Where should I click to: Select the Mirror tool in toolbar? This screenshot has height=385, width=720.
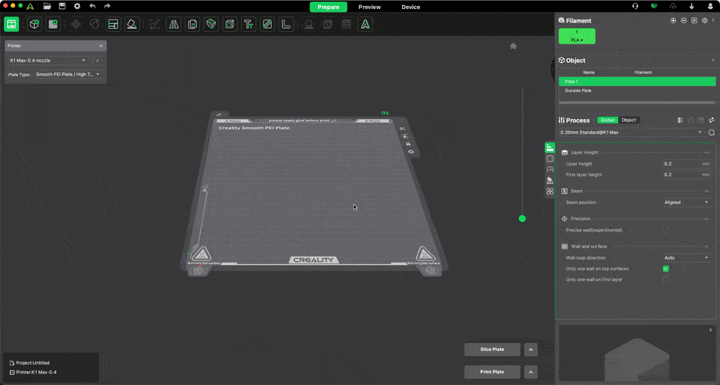tap(174, 25)
